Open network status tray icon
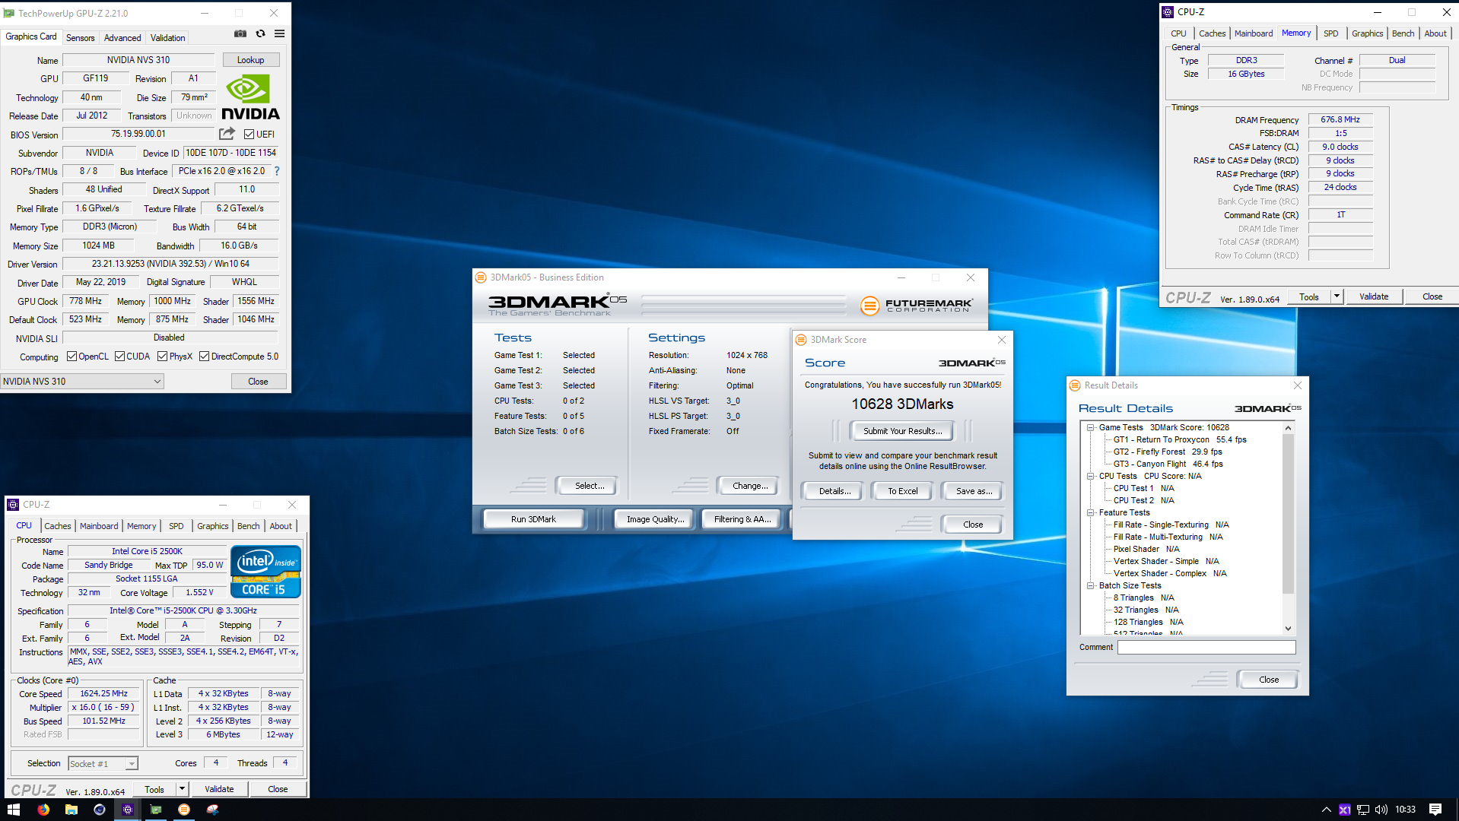 point(1362,810)
